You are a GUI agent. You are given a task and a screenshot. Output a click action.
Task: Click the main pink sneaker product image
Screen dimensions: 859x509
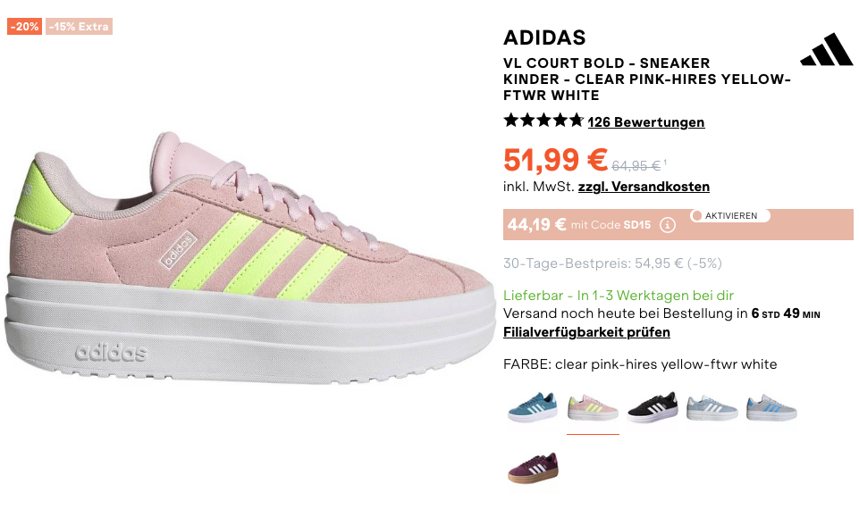pyautogui.click(x=249, y=257)
